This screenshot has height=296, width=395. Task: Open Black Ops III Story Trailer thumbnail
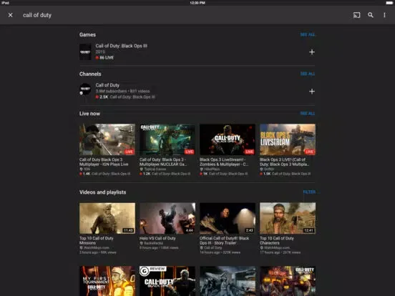click(228, 218)
